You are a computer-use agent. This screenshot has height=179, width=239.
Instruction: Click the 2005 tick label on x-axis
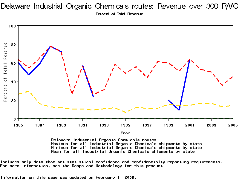click(232, 125)
